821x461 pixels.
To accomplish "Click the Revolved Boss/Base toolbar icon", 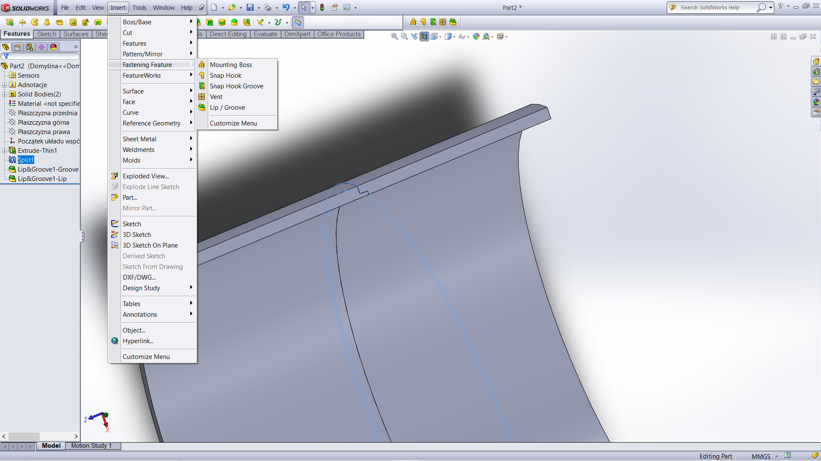I will coord(22,22).
